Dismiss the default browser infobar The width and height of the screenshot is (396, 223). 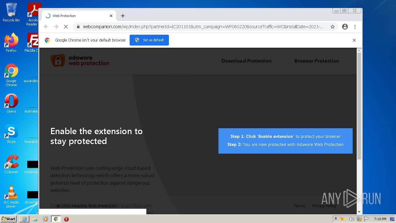[354, 40]
